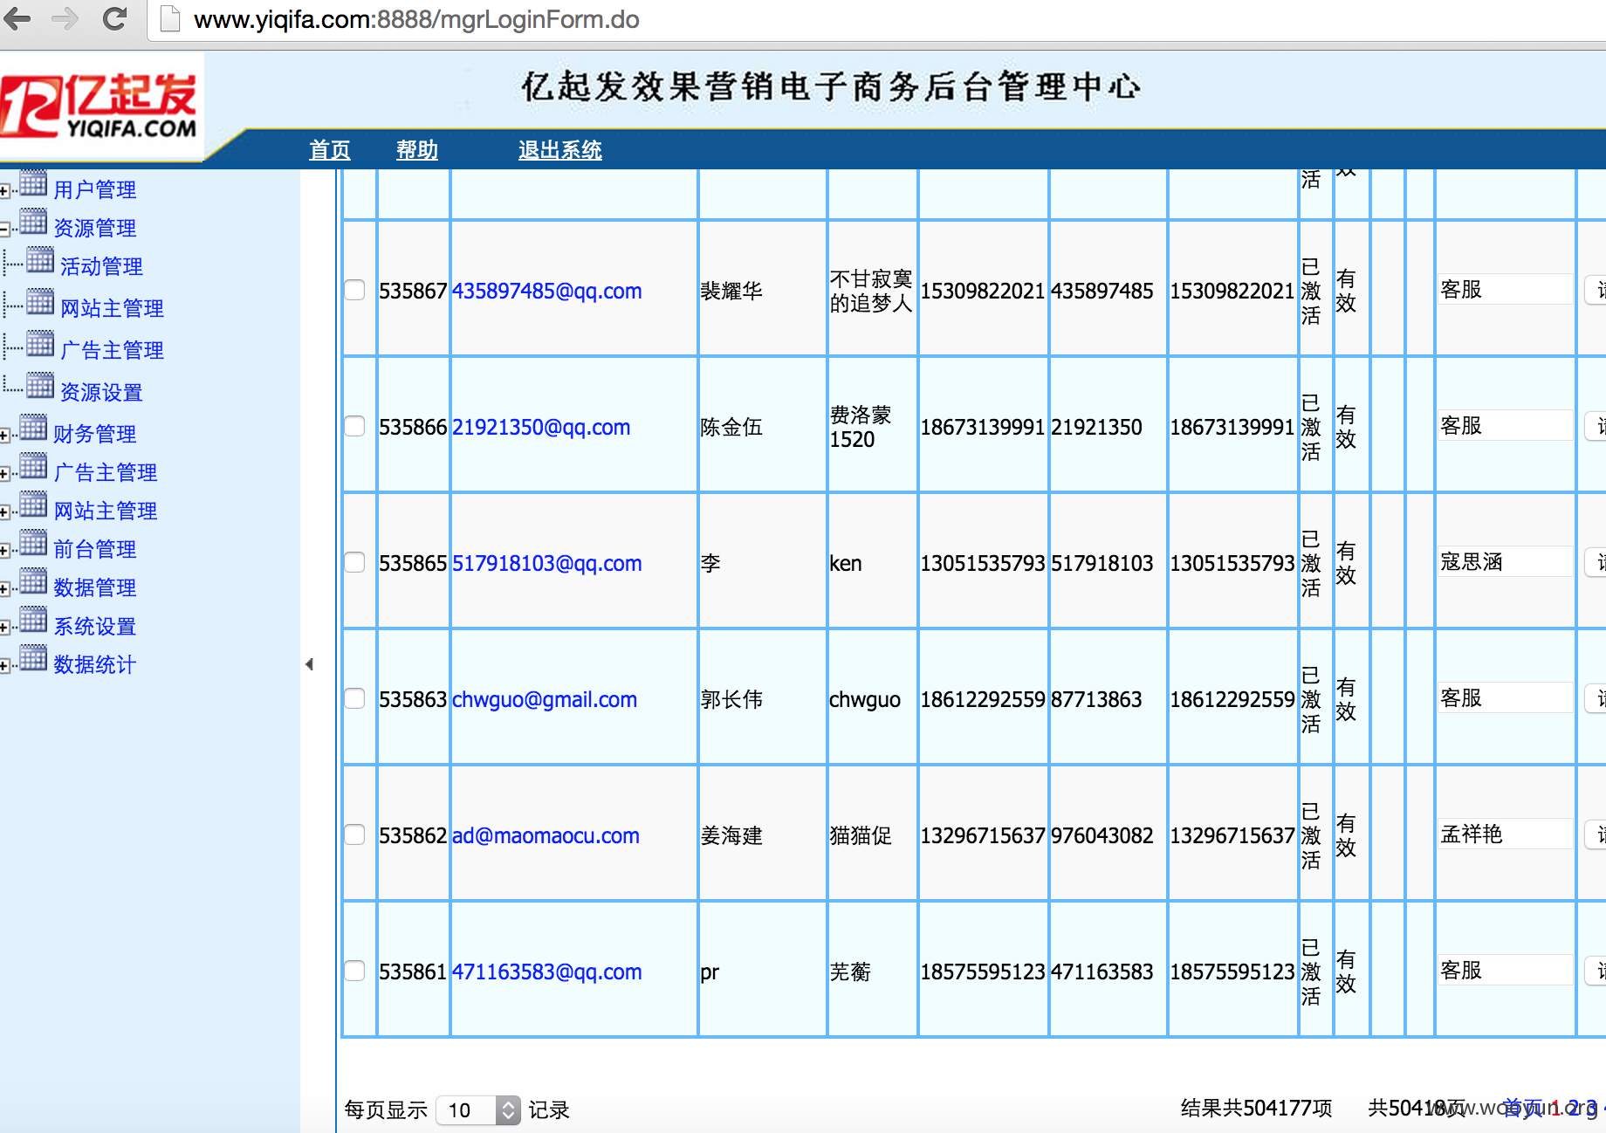Click the 资源管理 grid icon

click(x=33, y=223)
